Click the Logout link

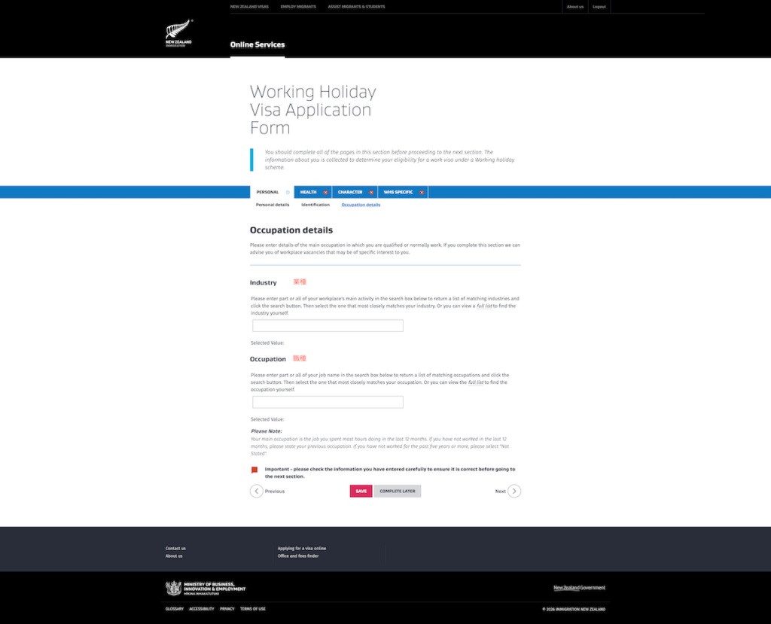[599, 7]
